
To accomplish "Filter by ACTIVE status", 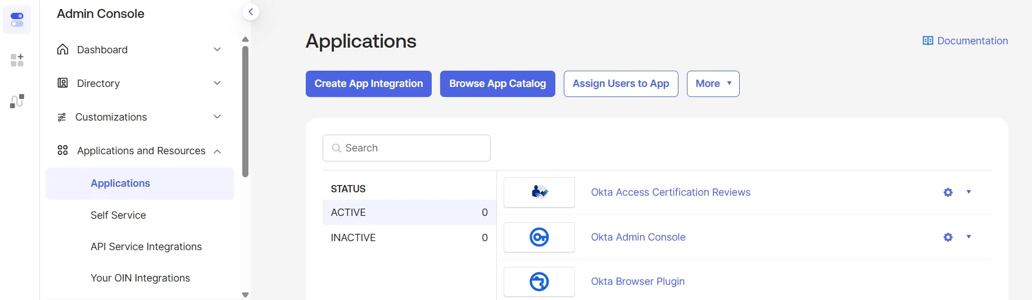I will point(409,213).
